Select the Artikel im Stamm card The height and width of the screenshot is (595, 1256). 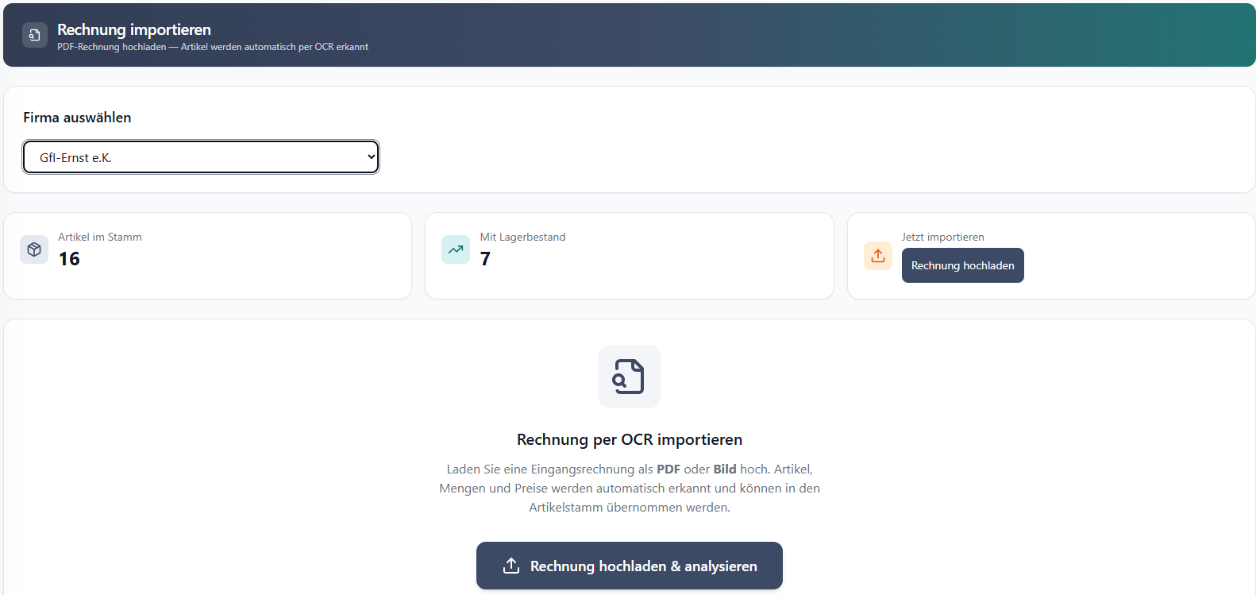(208, 256)
